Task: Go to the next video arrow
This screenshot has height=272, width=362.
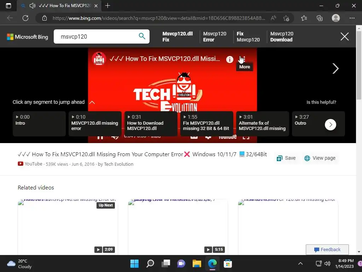Action: (x=335, y=68)
